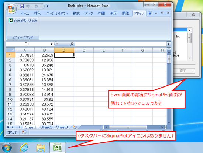
Task: Select column G header
Action: click(x=143, y=50)
